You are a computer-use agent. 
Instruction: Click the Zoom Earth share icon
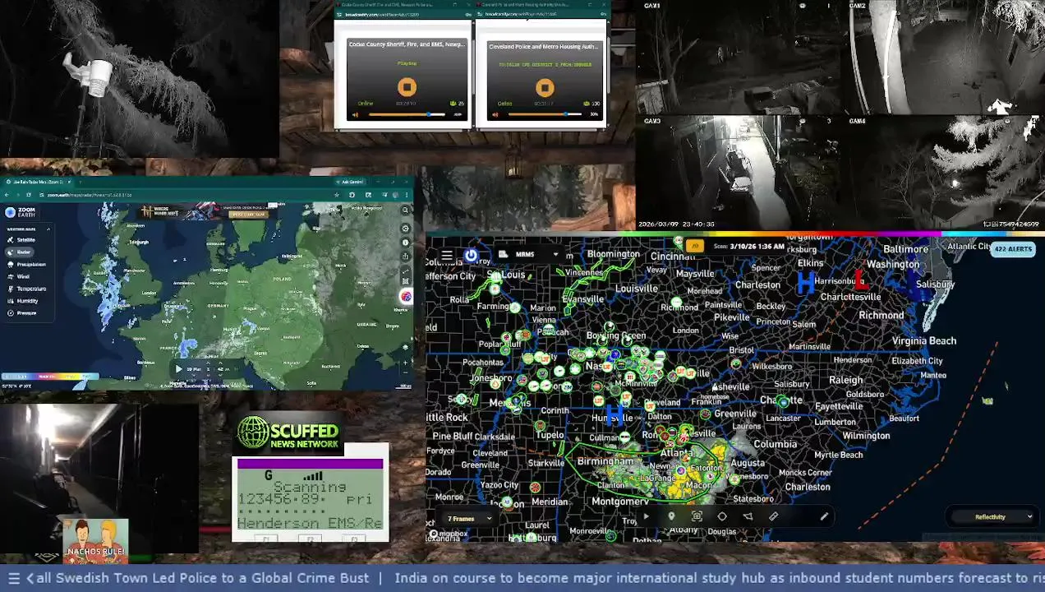(x=405, y=258)
